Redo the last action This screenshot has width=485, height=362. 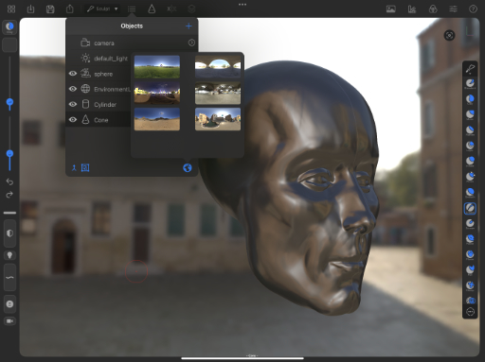pyautogui.click(x=9, y=195)
